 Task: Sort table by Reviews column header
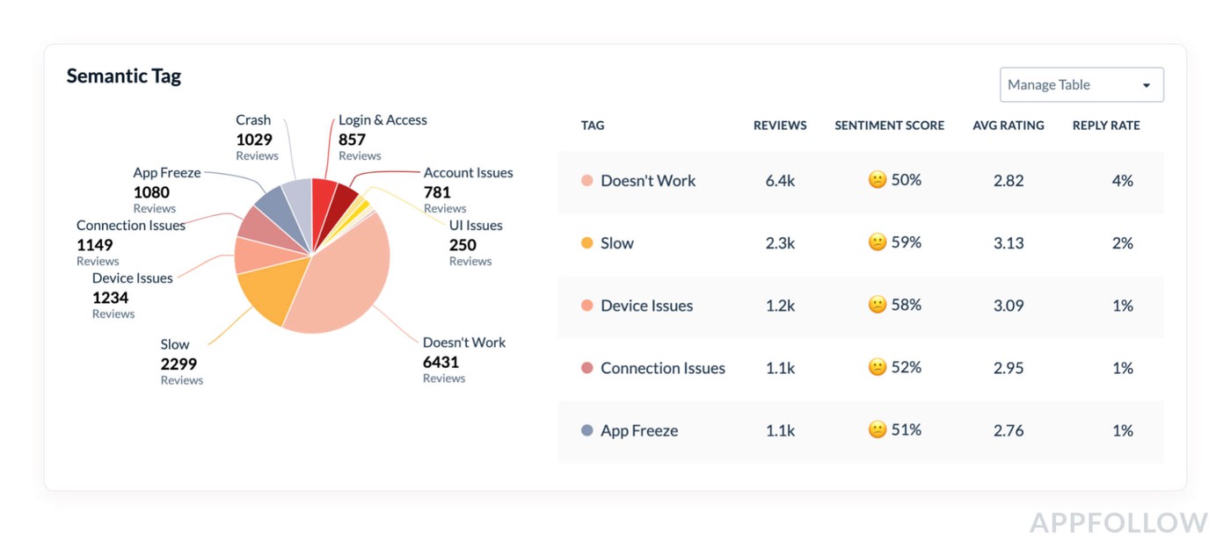pyautogui.click(x=780, y=126)
